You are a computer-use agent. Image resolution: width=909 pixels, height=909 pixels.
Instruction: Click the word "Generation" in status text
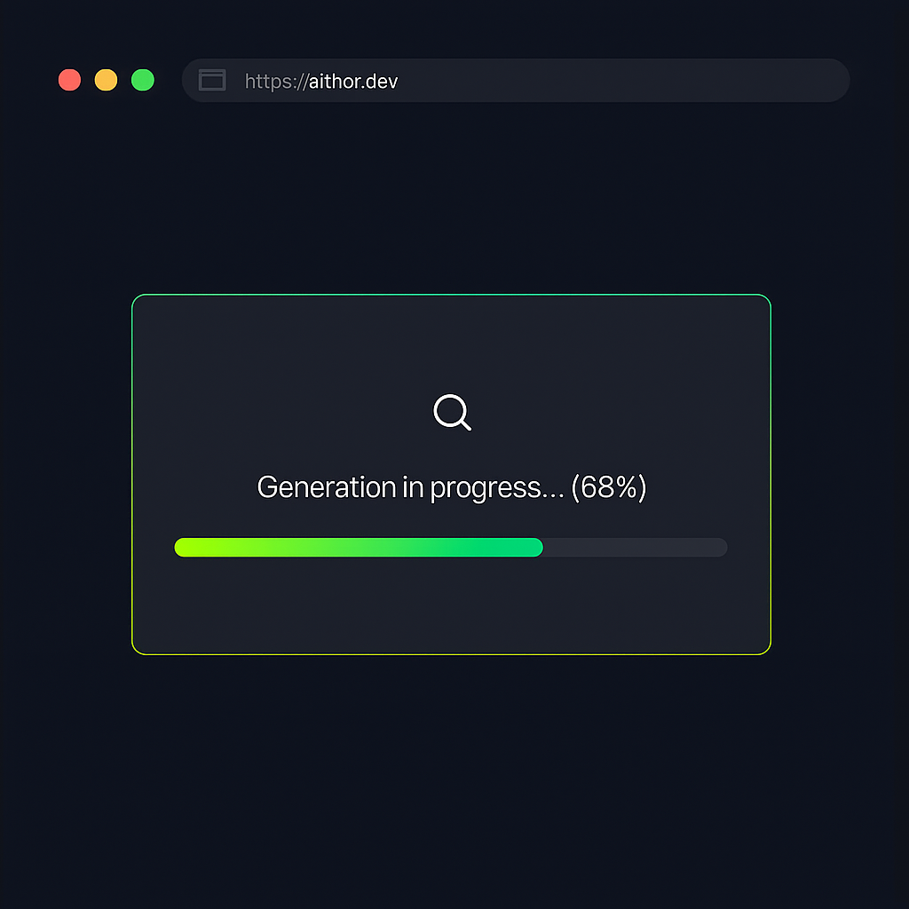[x=327, y=487]
